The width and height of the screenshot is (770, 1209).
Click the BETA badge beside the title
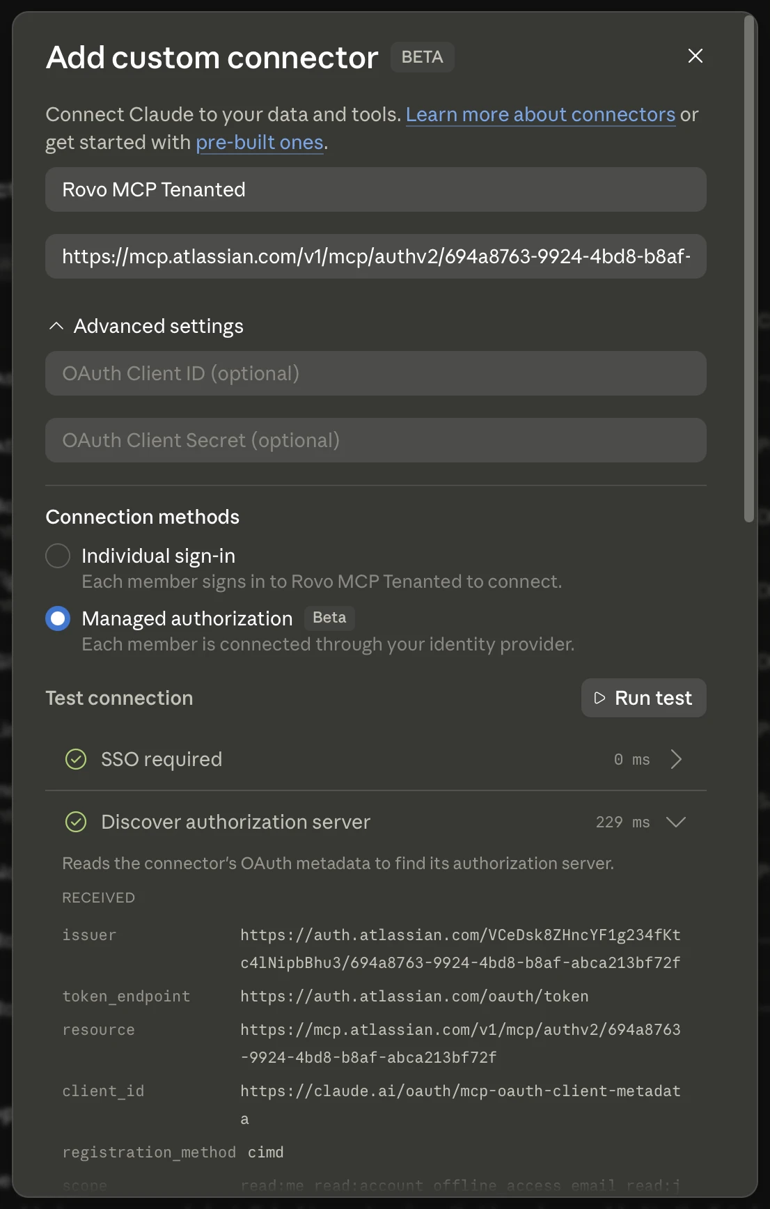(422, 57)
